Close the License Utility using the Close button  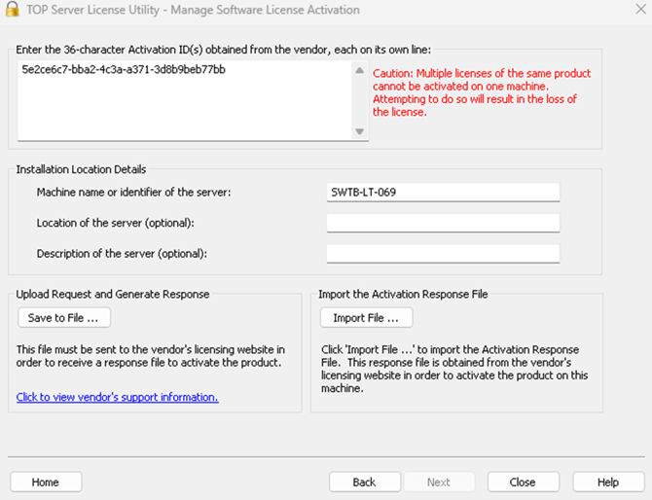point(523,482)
